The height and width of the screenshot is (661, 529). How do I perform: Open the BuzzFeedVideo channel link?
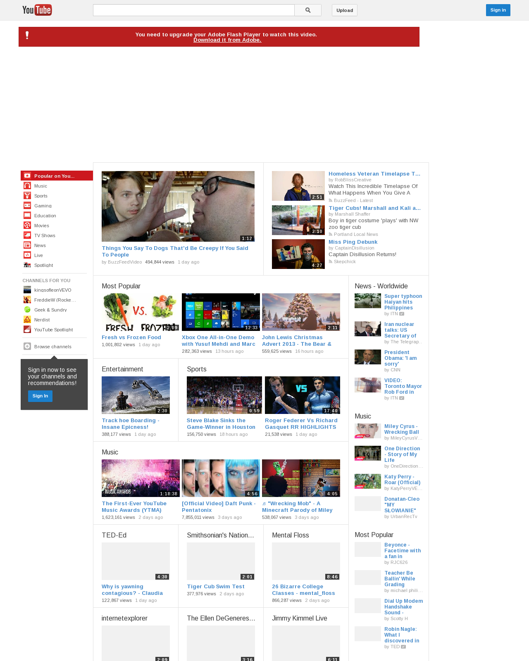(125, 262)
